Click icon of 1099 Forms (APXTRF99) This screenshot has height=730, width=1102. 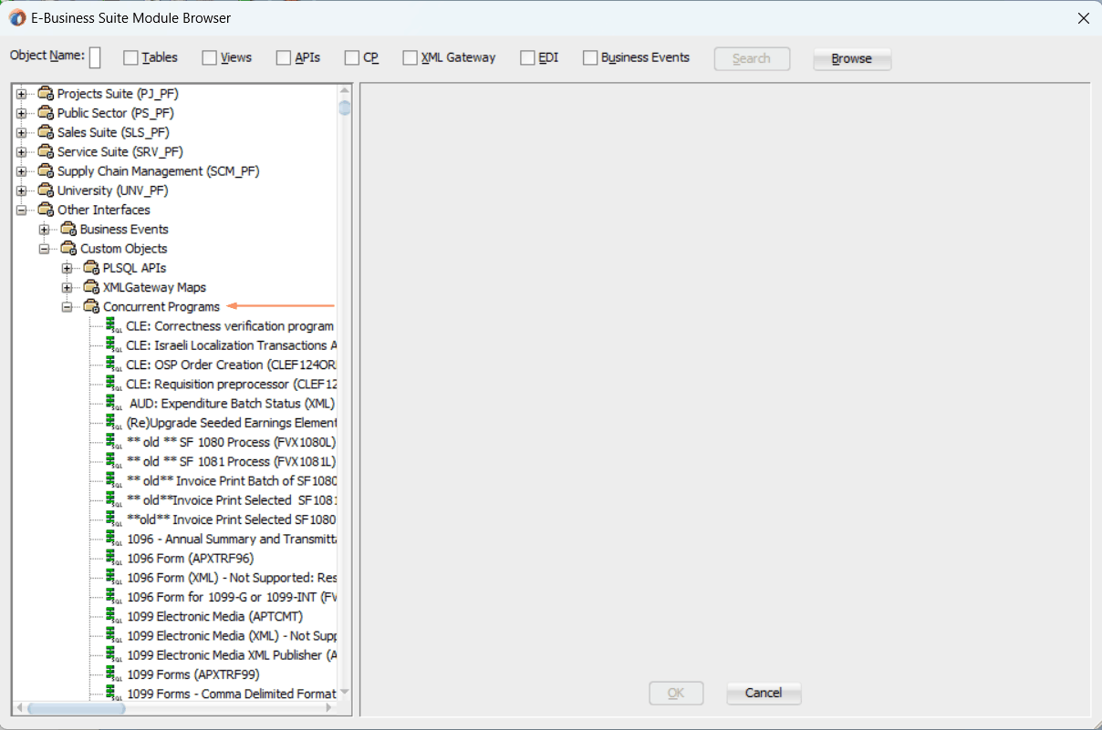click(x=114, y=674)
